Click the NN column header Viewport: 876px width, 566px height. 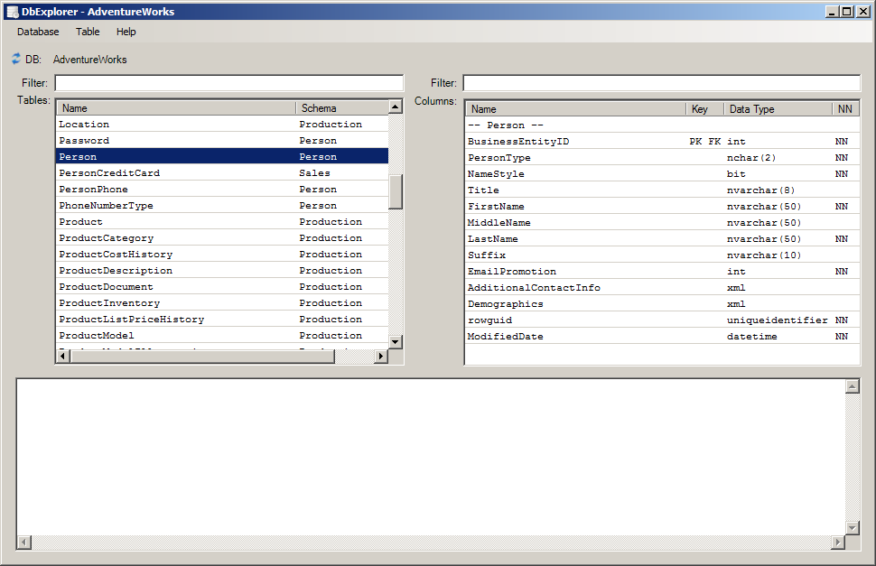[845, 109]
